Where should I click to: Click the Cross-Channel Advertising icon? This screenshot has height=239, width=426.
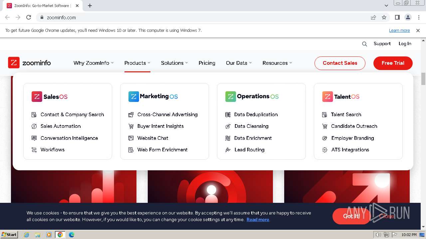(x=131, y=115)
